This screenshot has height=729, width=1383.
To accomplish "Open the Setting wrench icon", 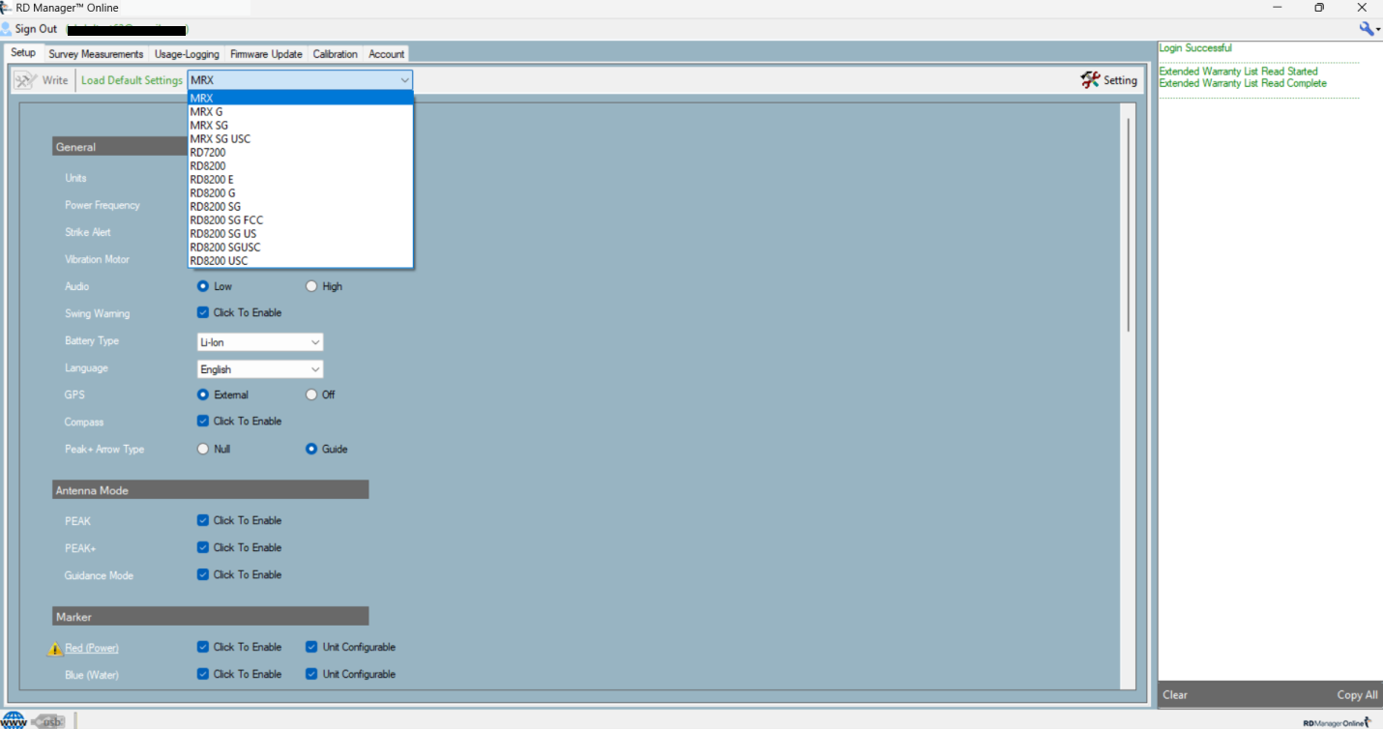I will (x=1091, y=80).
